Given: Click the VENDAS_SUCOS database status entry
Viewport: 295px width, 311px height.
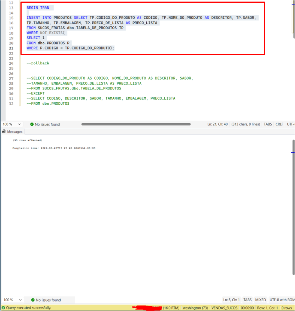Looking at the screenshot, I should pos(224,307).
